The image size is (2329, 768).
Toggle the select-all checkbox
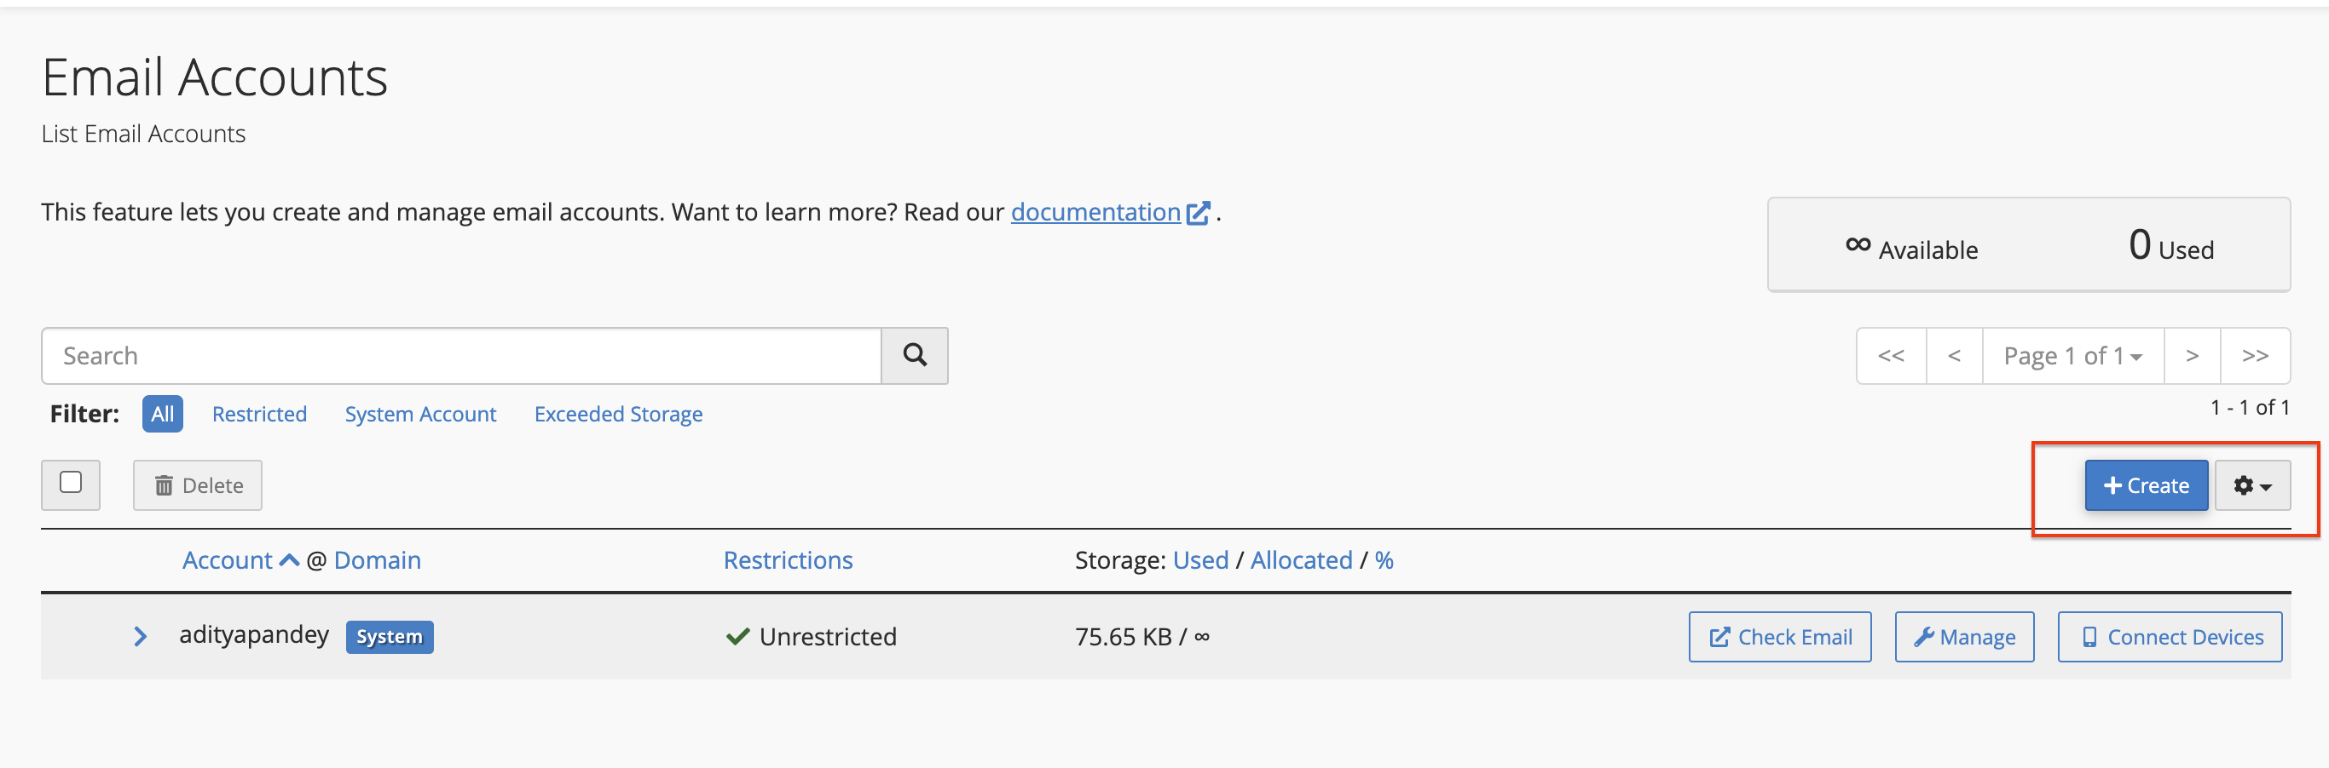tap(71, 485)
